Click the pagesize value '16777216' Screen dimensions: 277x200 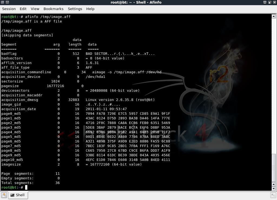tap(55, 86)
